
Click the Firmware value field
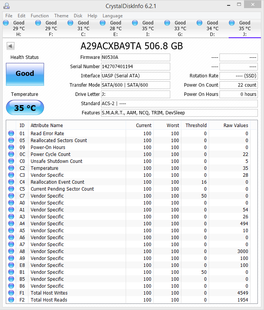click(135, 57)
